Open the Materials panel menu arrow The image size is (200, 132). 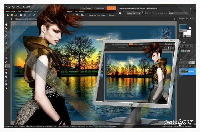[x=190, y=19]
